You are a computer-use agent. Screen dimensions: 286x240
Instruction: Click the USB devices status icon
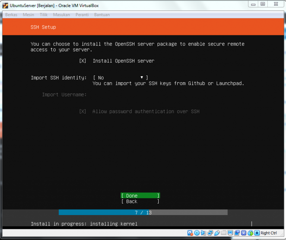(x=217, y=233)
